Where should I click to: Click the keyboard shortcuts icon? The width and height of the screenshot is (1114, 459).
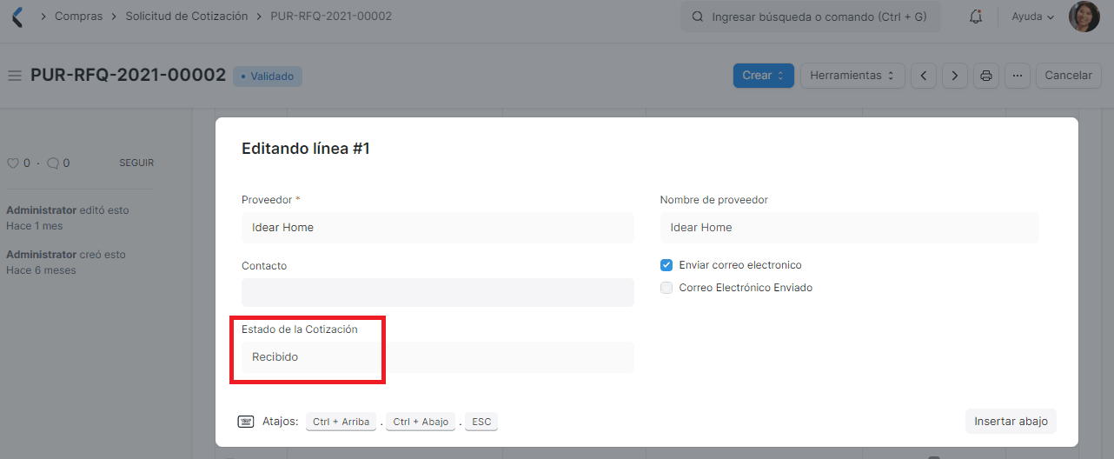(246, 422)
